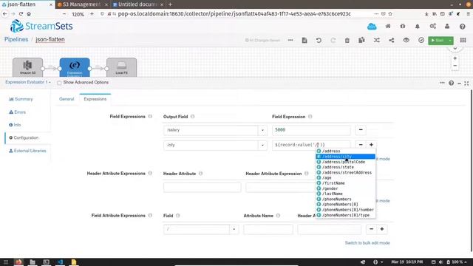Add a field attribute expression row
Image resolution: width=473 pixels, height=266 pixels.
382,229
